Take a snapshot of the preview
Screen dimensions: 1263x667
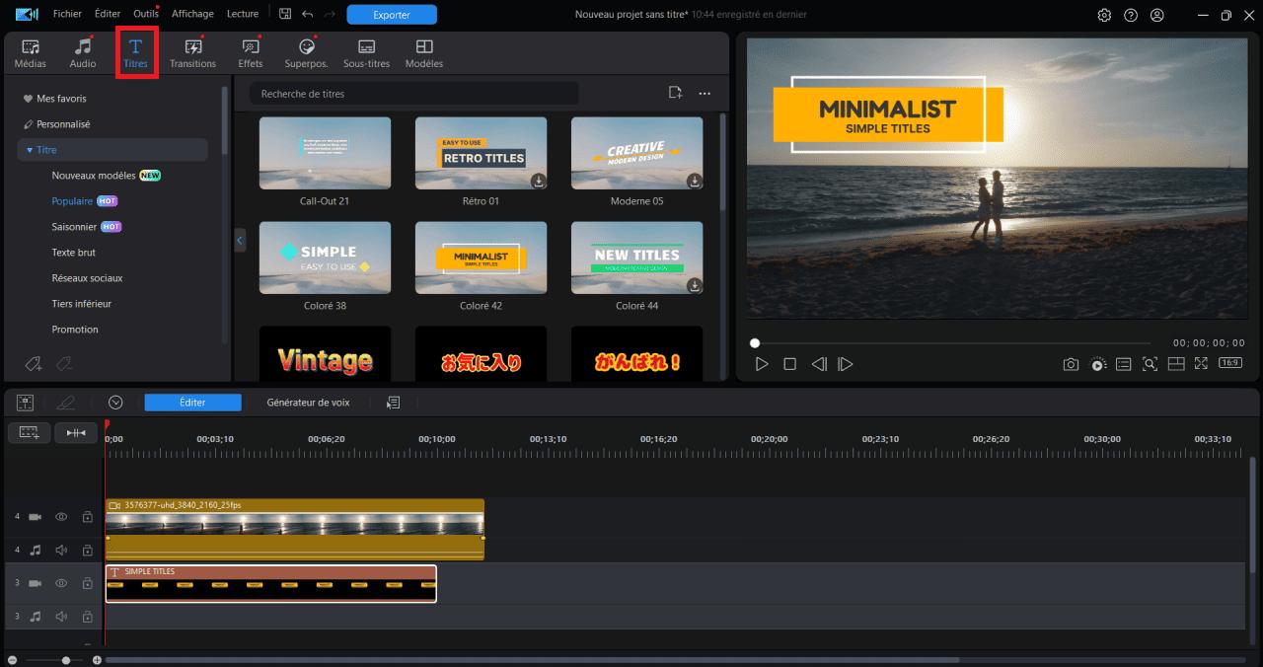click(1071, 364)
